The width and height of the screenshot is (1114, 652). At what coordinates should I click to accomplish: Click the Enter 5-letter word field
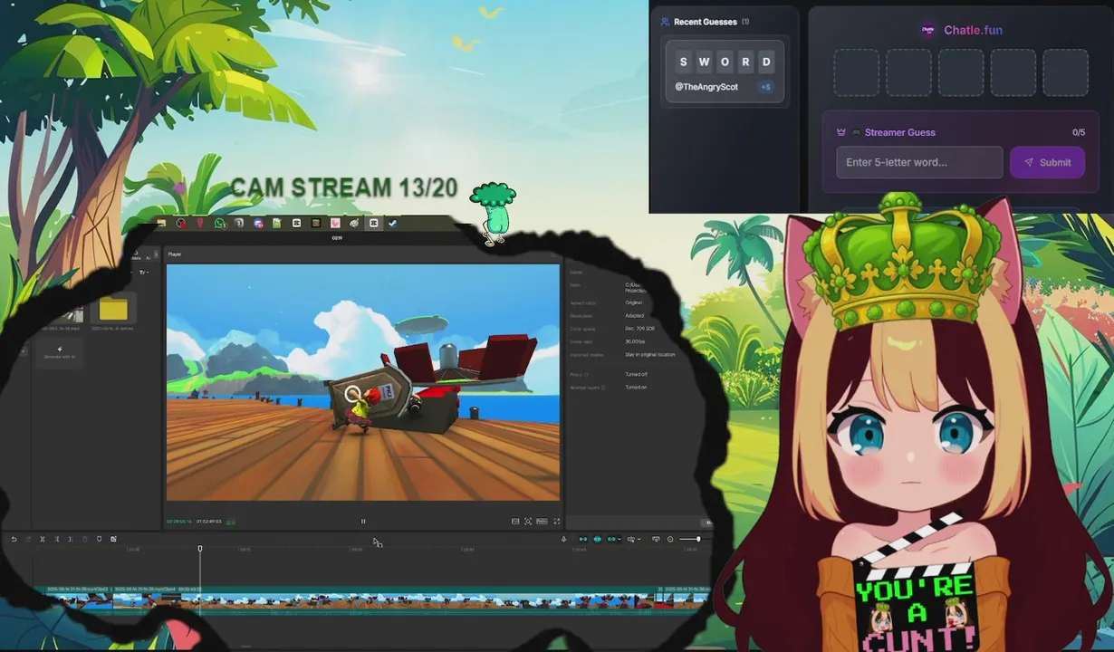click(x=919, y=162)
